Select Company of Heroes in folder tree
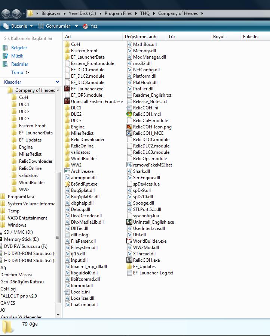 tap(35, 90)
